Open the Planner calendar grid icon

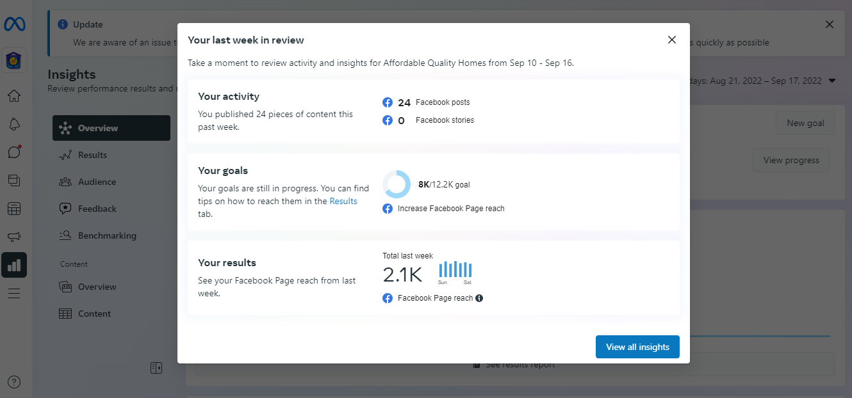13,209
